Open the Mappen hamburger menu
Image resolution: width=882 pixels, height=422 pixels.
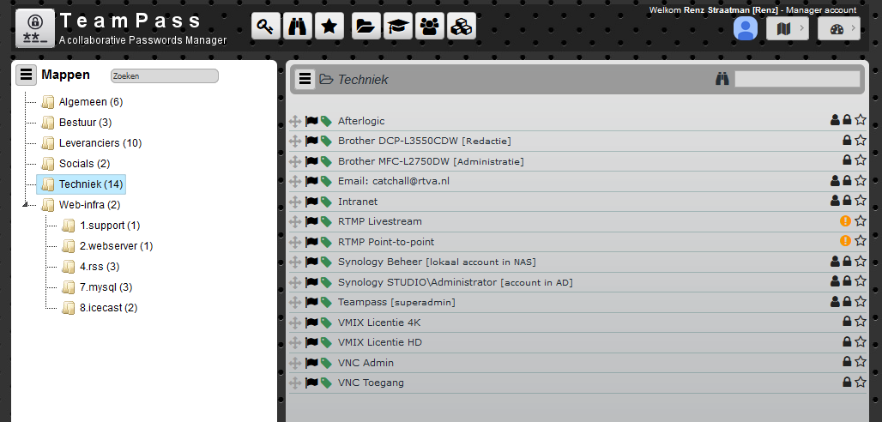[x=26, y=75]
